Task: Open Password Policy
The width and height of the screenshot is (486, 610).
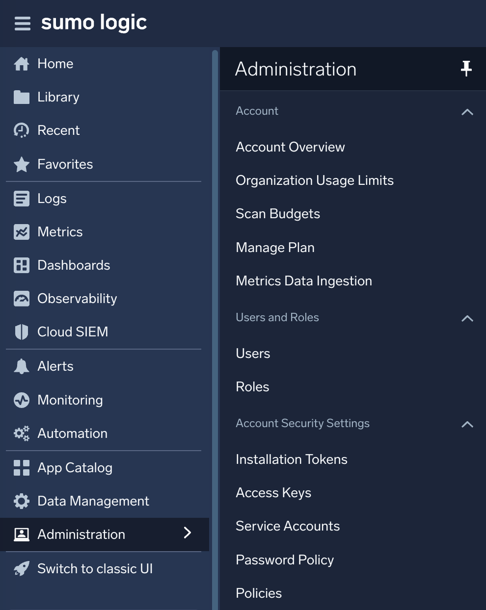Action: pyautogui.click(x=285, y=560)
